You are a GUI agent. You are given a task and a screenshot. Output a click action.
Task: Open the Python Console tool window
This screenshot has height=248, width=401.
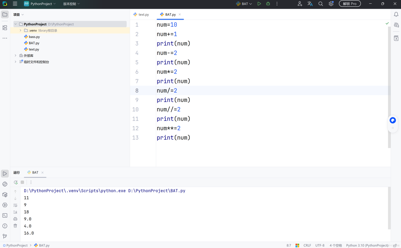(x=5, y=184)
